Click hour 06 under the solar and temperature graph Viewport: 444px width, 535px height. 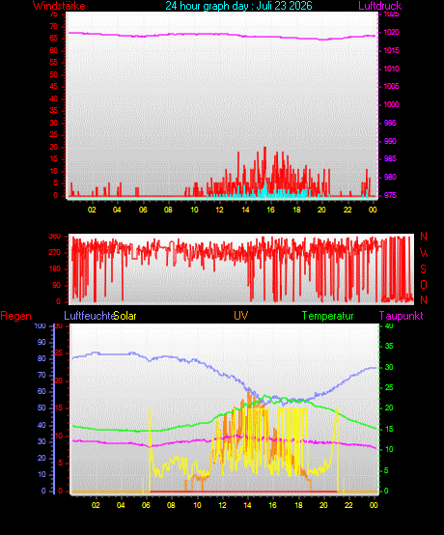click(146, 505)
